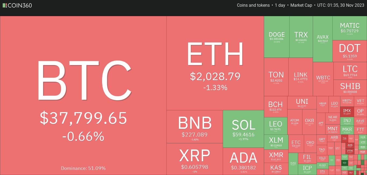Click the Market Cap label in header
367x175 pixels.
pos(301,5)
